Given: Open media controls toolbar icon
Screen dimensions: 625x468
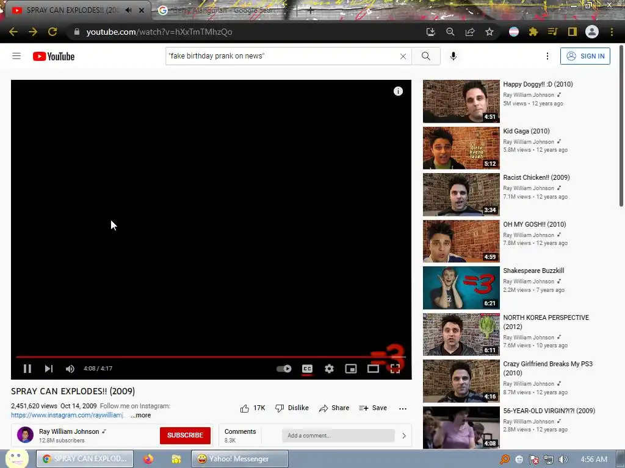Looking at the screenshot, I should click(x=552, y=32).
